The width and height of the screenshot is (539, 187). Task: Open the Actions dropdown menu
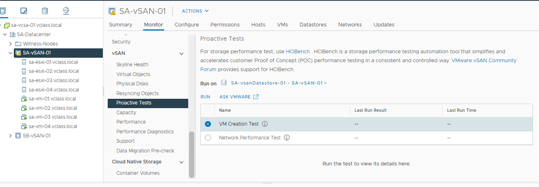point(195,11)
